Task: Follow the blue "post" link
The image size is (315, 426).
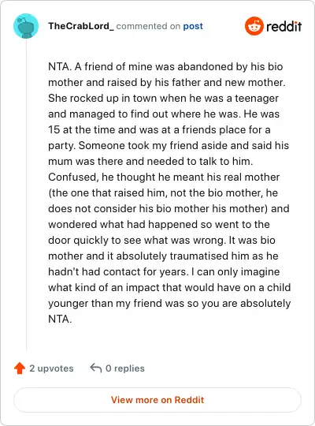Action: 193,26
